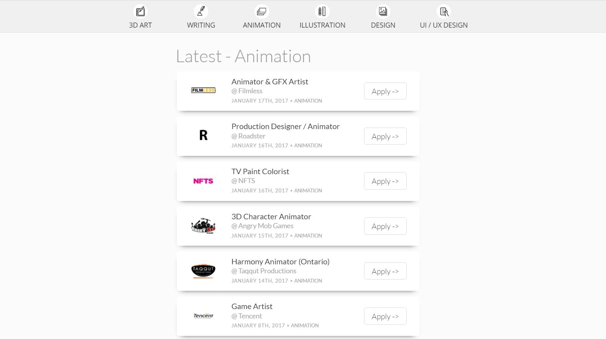Click the Design picture icon
The image size is (606, 339).
(383, 11)
